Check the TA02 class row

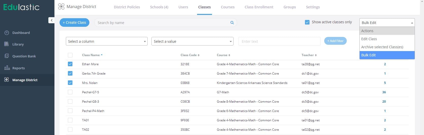click(70, 129)
